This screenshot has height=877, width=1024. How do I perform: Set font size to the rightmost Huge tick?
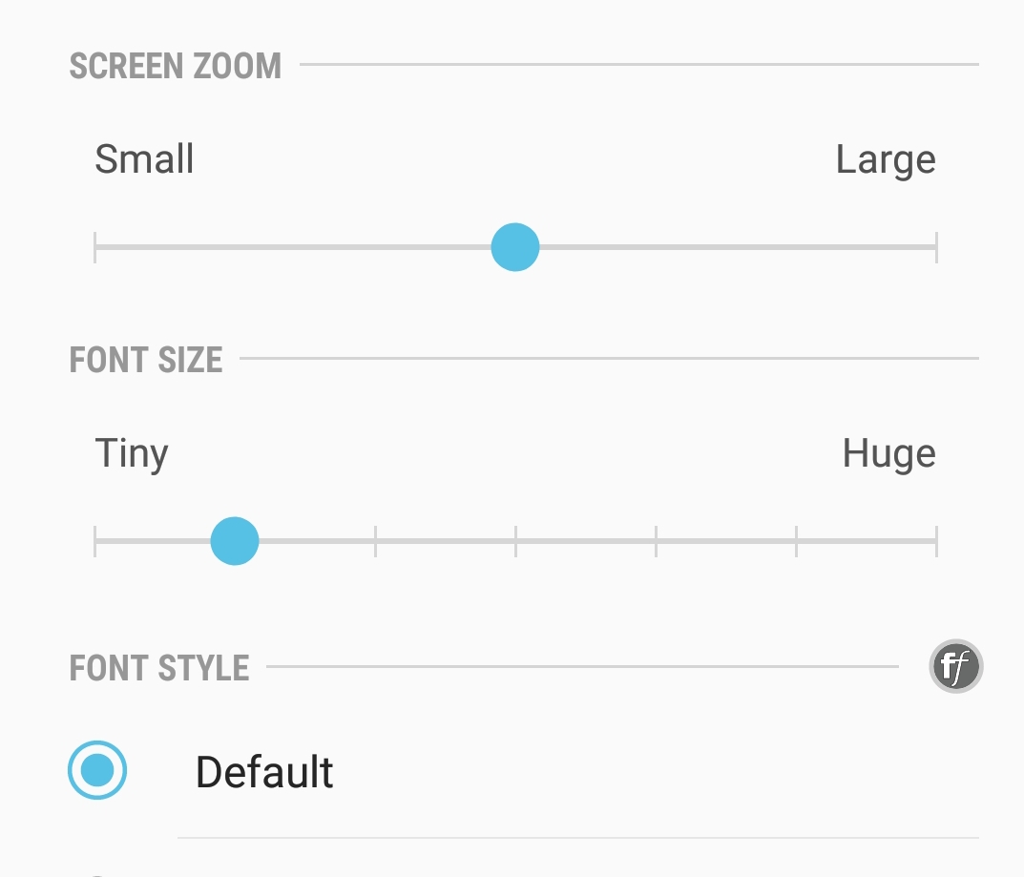[x=935, y=541]
